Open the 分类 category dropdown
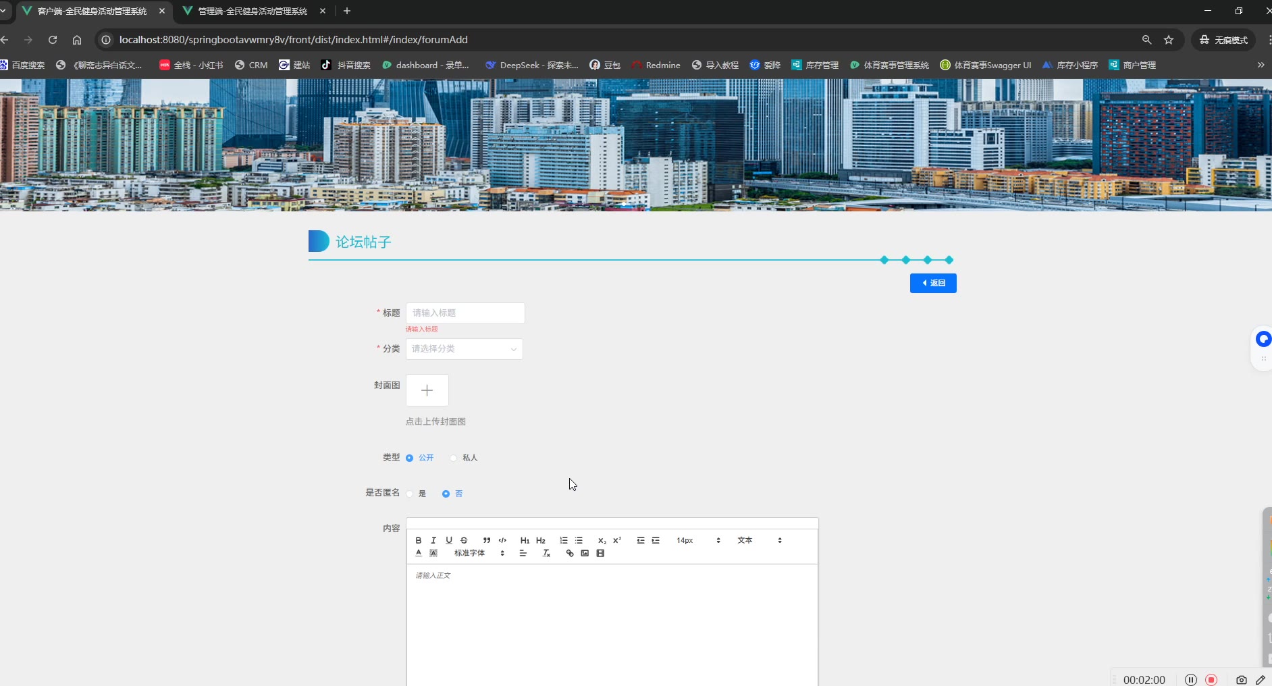This screenshot has height=686, width=1272. click(465, 349)
